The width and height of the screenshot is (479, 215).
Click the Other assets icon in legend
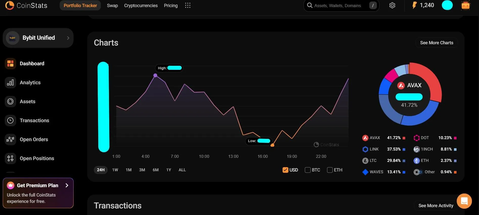coord(418,172)
